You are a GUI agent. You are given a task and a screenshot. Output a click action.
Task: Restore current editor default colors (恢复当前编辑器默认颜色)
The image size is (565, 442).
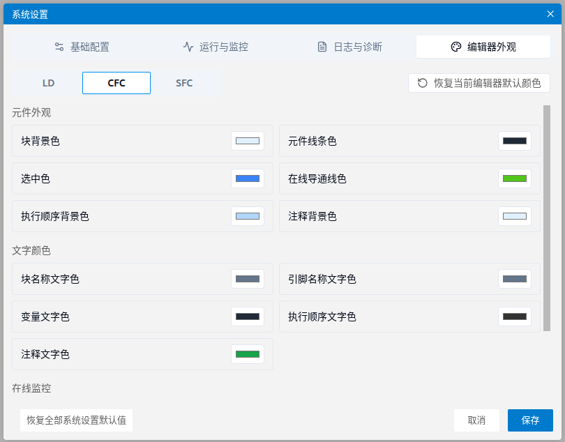[x=479, y=83]
